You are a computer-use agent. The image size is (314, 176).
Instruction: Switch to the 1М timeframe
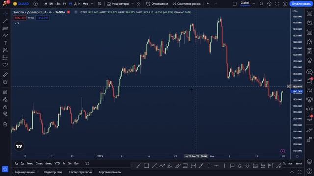coord(45,4)
